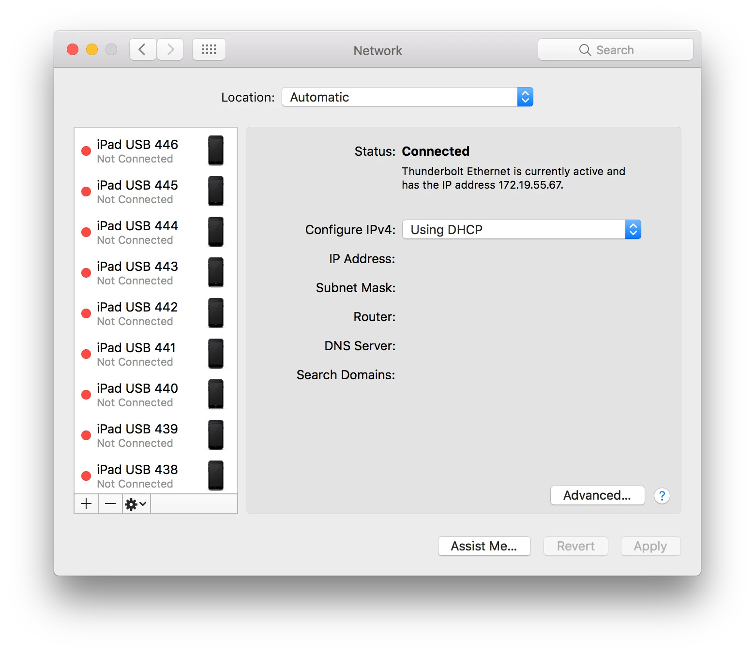Viewport: 755px width, 653px height.
Task: Select iPad USB 446 service name
Action: (x=137, y=145)
